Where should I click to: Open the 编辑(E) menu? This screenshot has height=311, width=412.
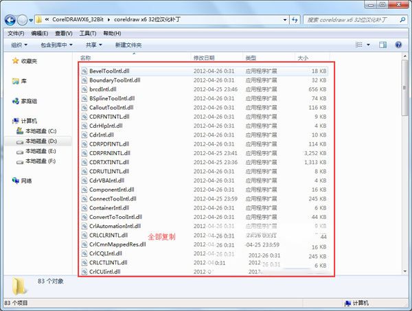click(x=39, y=34)
